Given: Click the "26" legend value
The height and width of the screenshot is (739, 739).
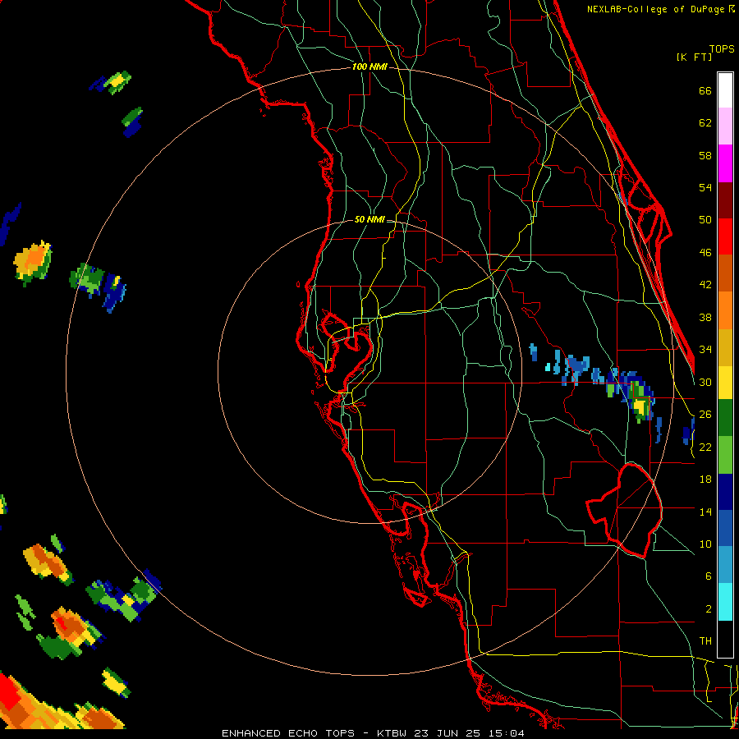Looking at the screenshot, I should coord(705,415).
